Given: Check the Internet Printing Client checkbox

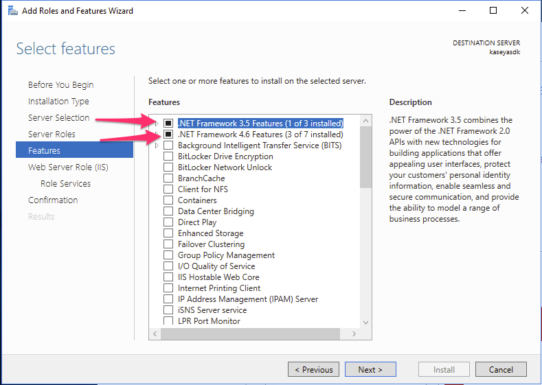Looking at the screenshot, I should (x=168, y=288).
